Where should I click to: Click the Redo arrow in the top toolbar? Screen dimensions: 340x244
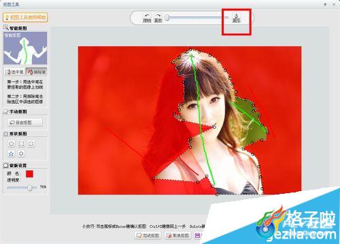click(158, 18)
